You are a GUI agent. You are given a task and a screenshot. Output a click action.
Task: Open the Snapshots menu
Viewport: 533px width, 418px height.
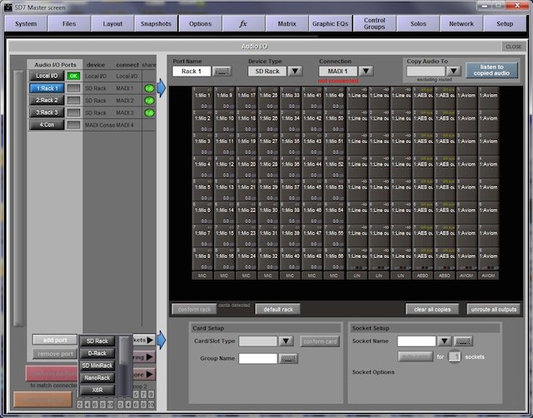[156, 24]
